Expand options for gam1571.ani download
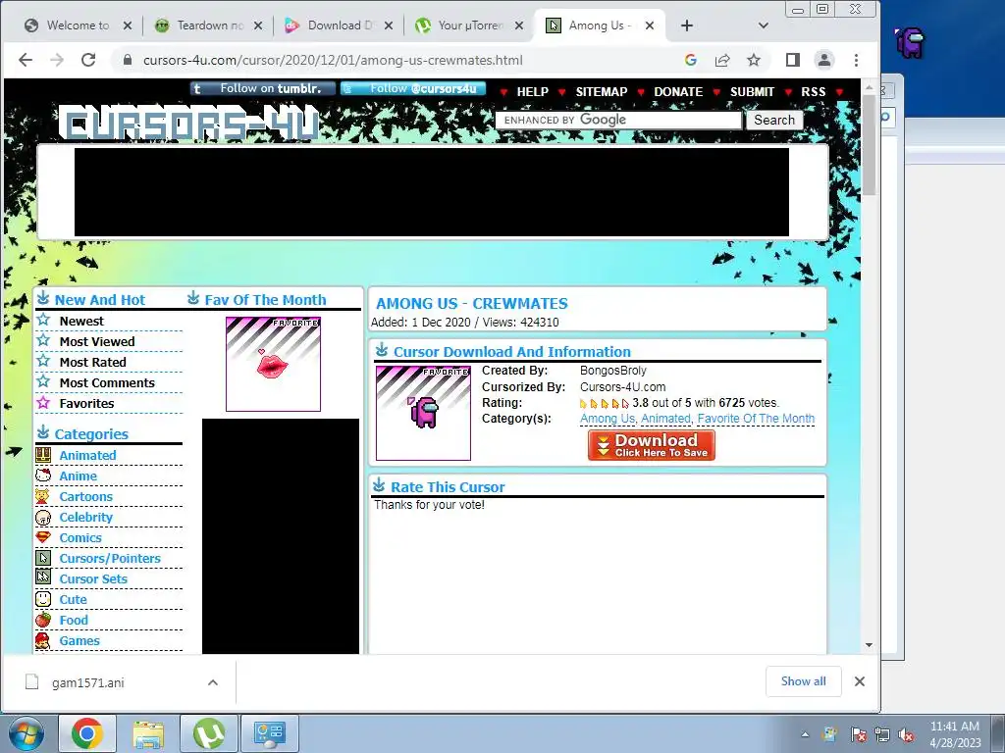 click(213, 682)
